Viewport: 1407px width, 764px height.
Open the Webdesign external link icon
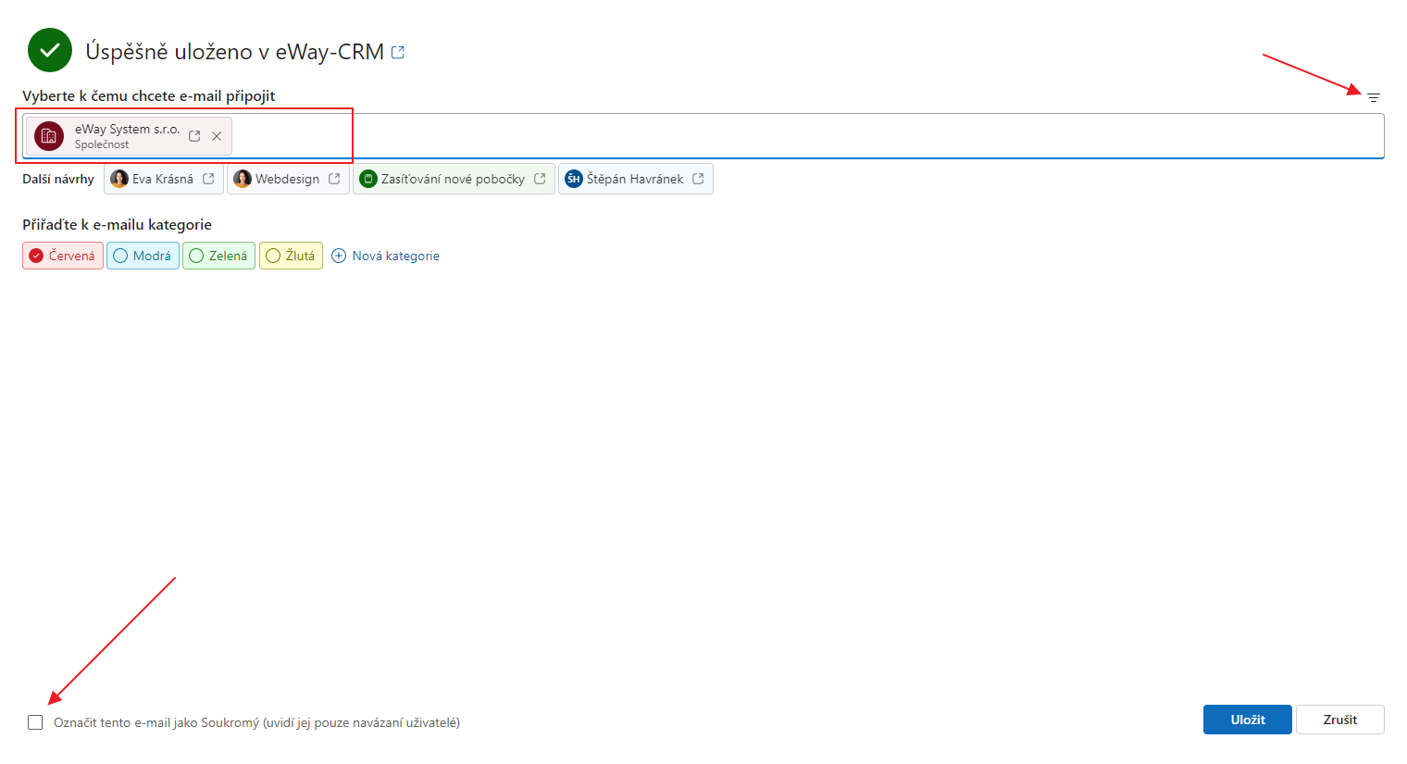334,179
